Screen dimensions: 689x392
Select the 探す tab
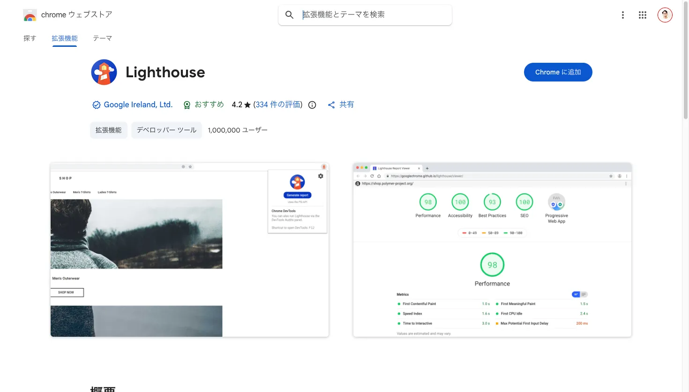[30, 38]
